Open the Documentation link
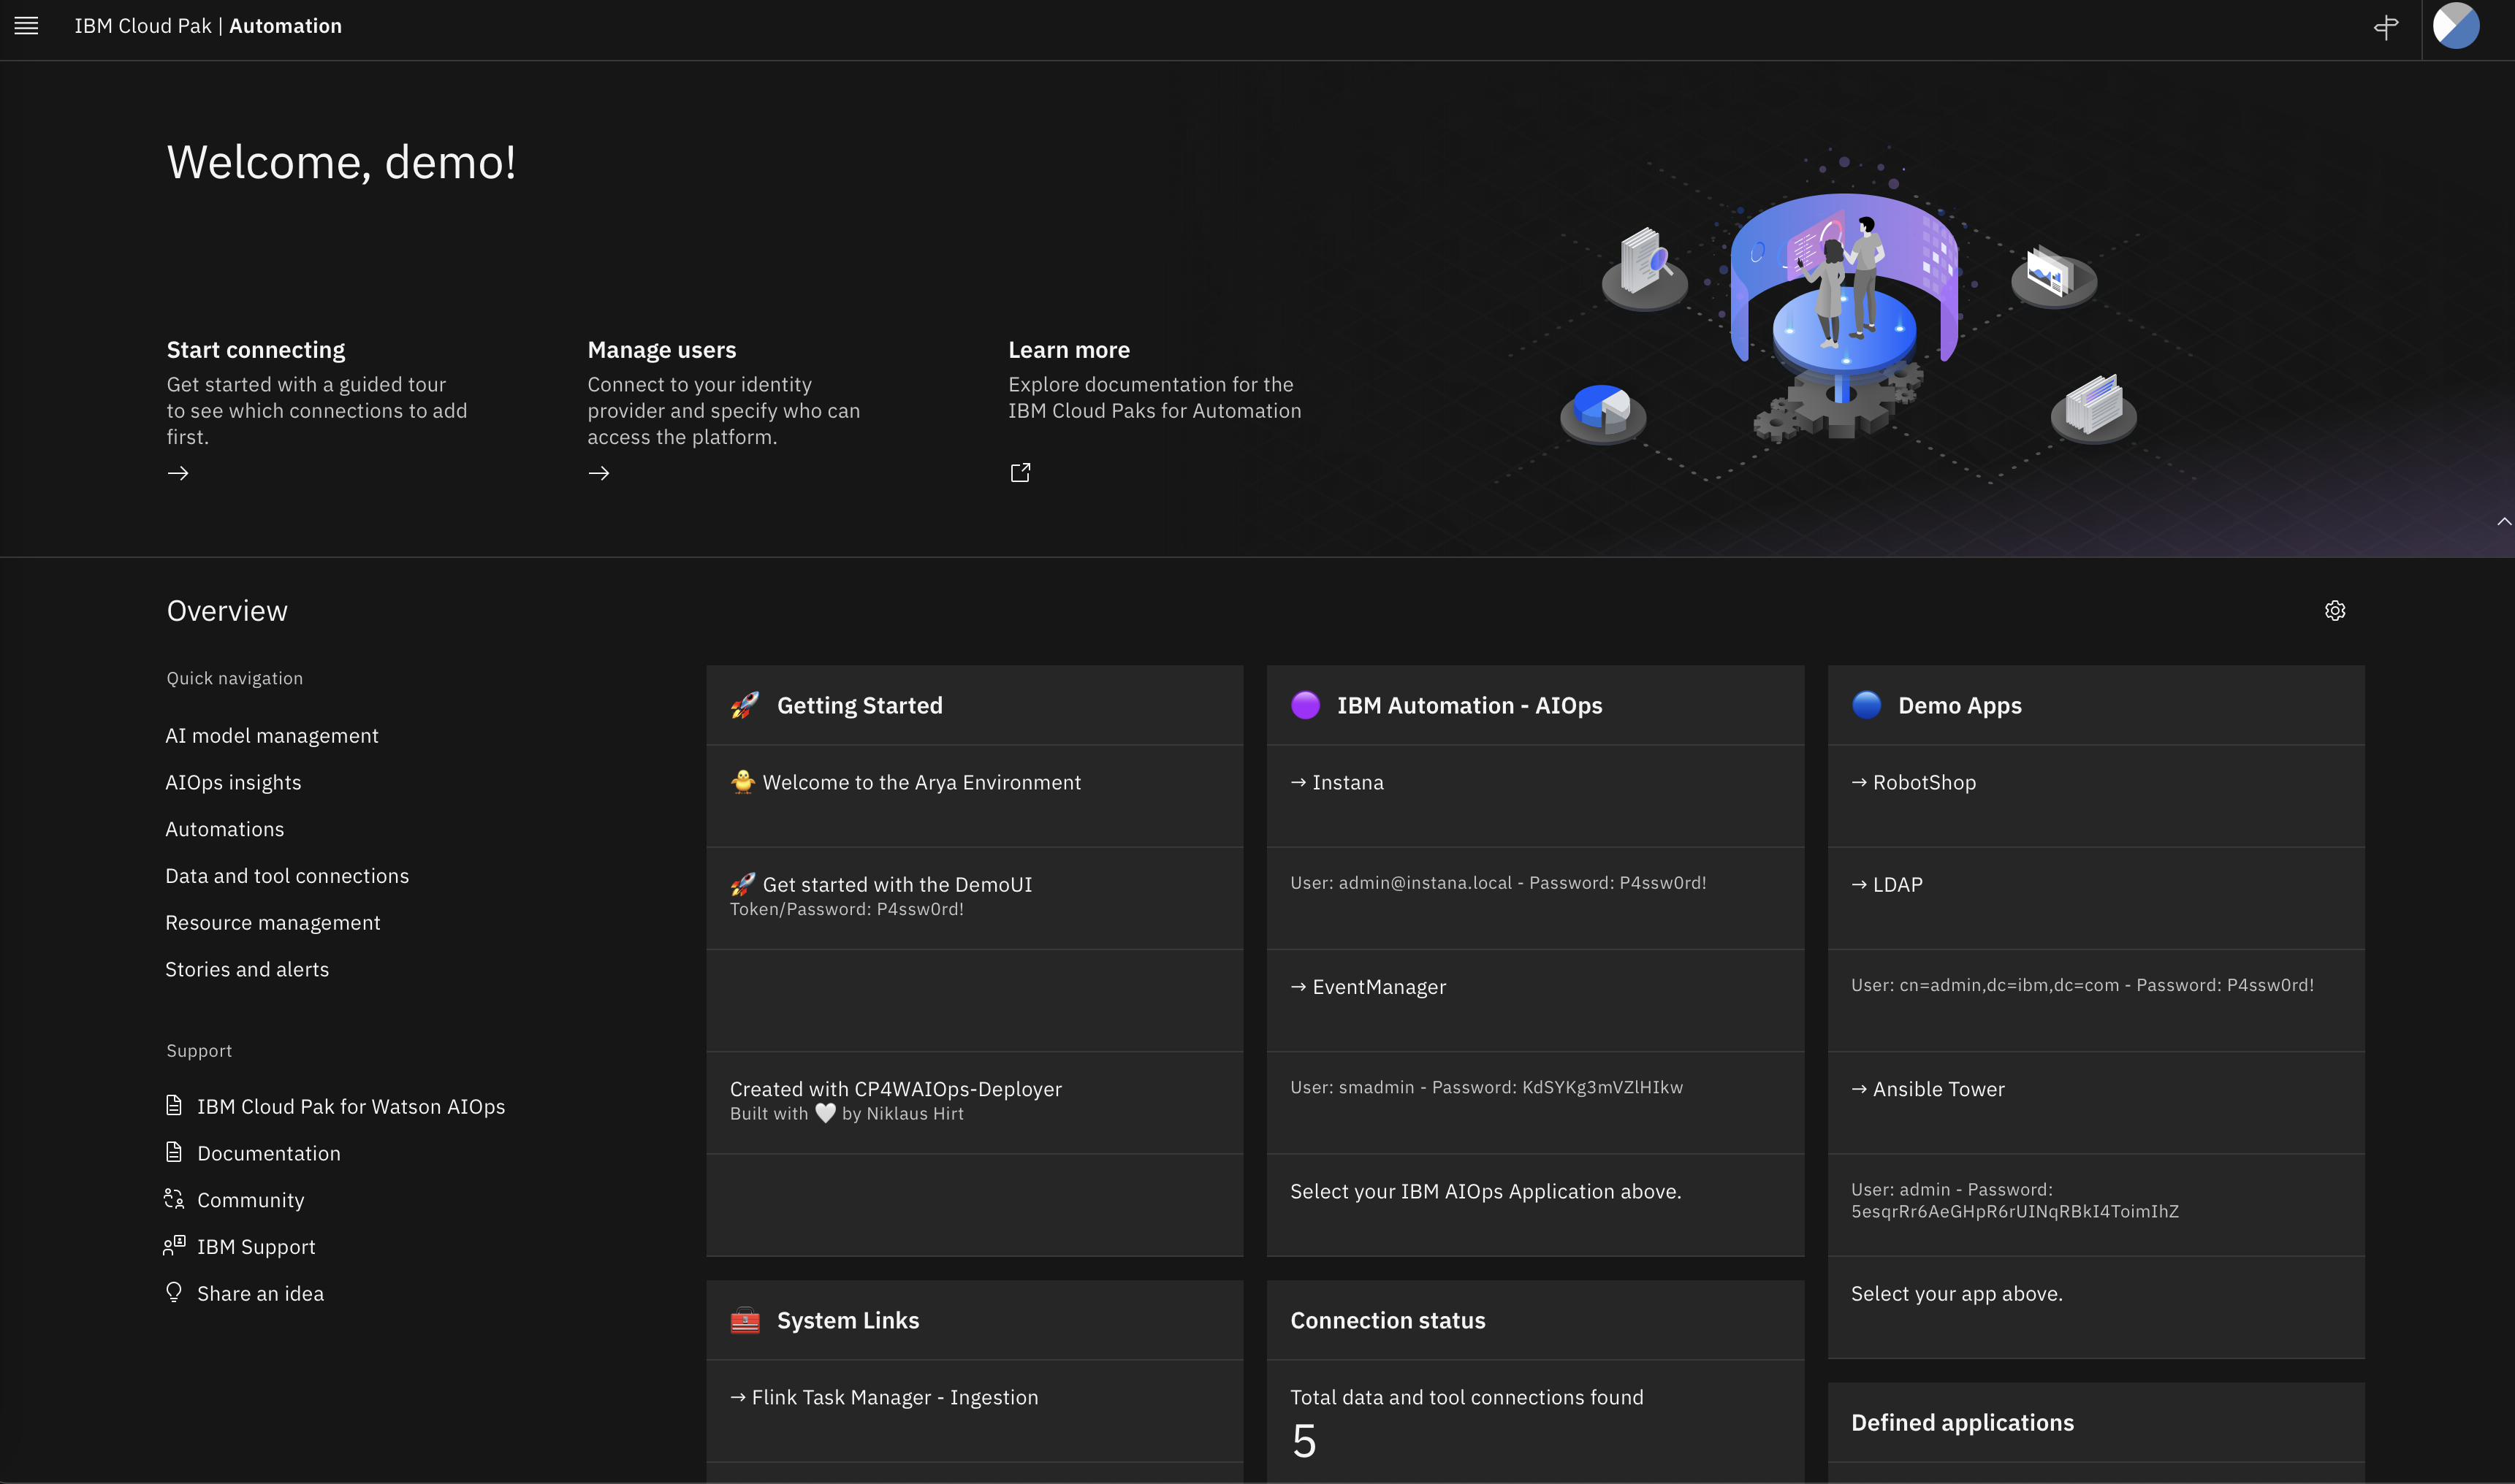 coord(269,1154)
